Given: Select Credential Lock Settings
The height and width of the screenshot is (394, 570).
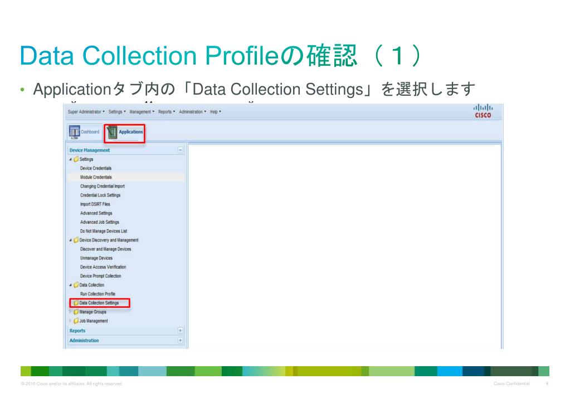Looking at the screenshot, I should (x=100, y=195).
